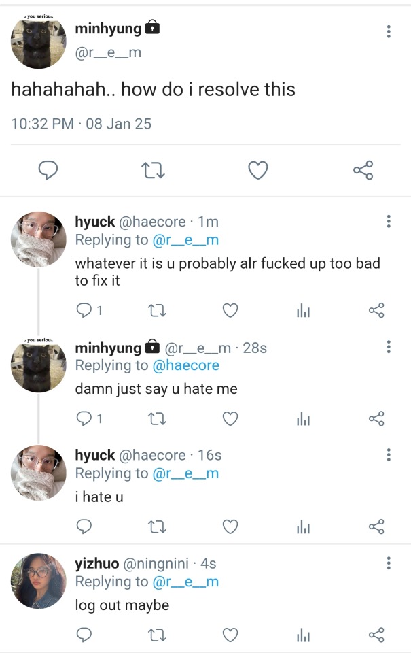Like the main tweet by minhyung
This screenshot has height=653, width=411.
(x=257, y=170)
